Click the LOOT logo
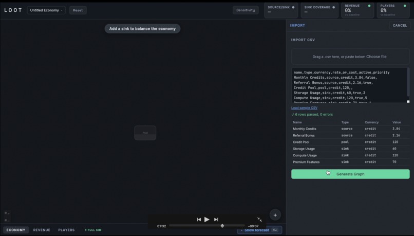Screen dimensions: 414x236 tap(13, 10)
